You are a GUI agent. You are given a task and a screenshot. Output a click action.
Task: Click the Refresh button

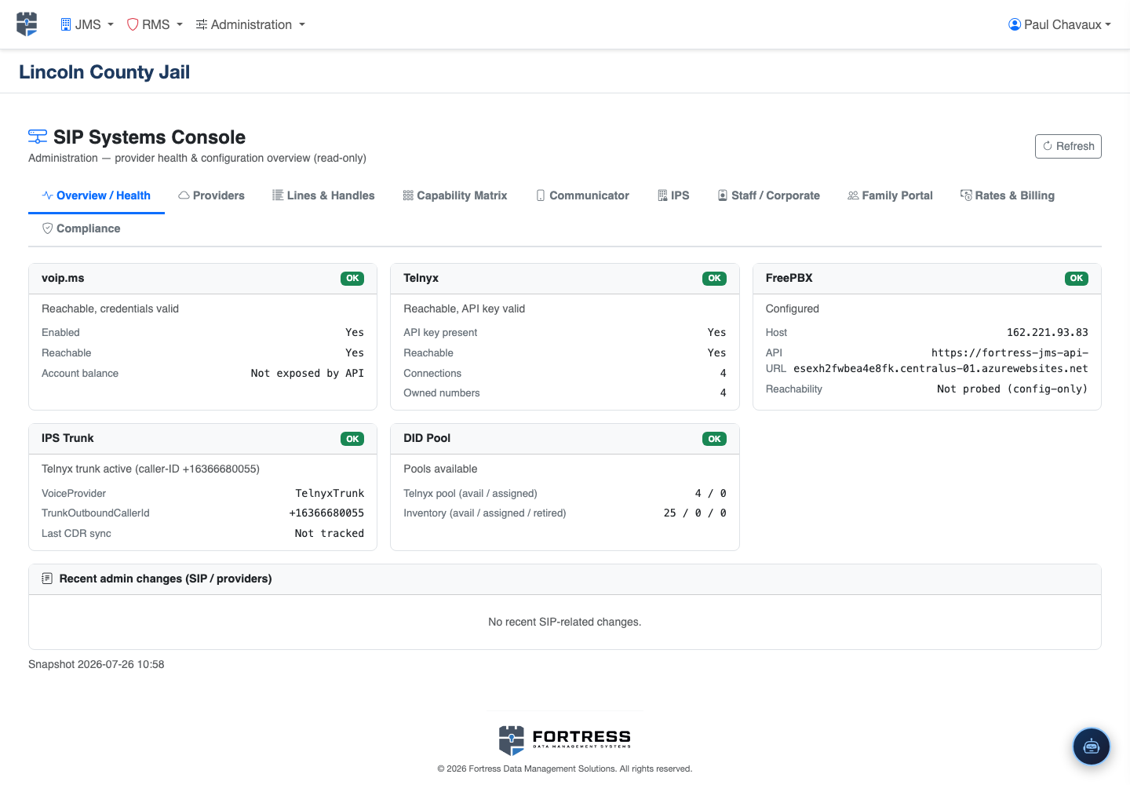pyautogui.click(x=1068, y=146)
